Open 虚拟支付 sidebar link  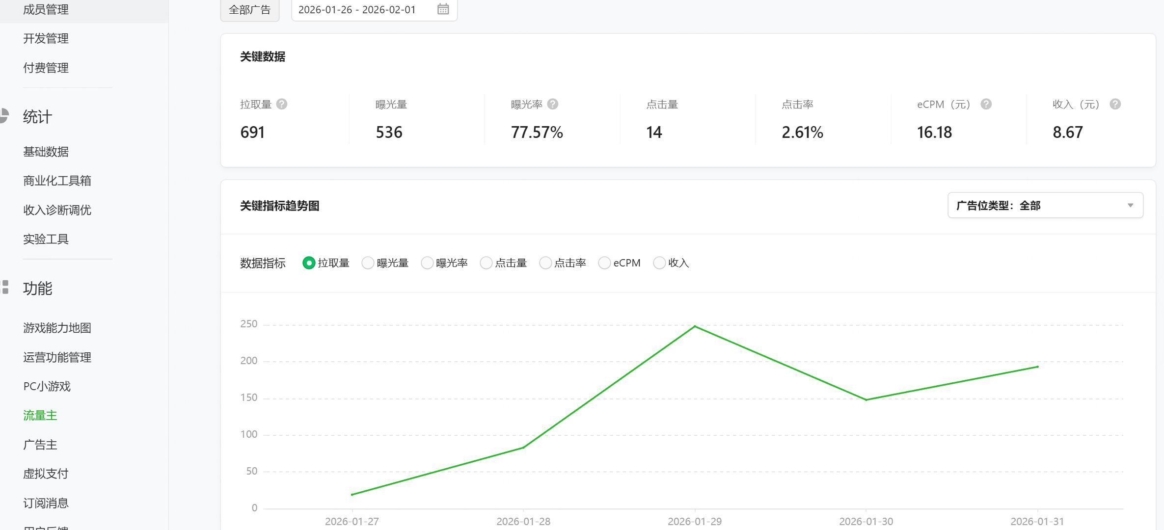46,474
